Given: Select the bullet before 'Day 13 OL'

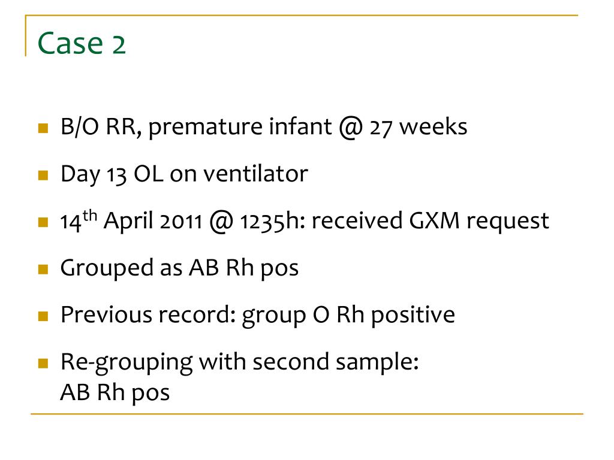Looking at the screenshot, I should click(x=43, y=175).
